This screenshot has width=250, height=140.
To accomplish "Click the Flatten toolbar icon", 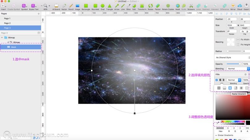I will (158, 6).
